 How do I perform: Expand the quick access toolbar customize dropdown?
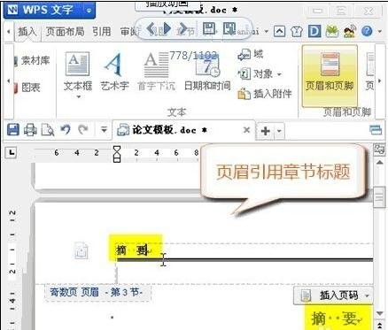pyautogui.click(x=104, y=129)
